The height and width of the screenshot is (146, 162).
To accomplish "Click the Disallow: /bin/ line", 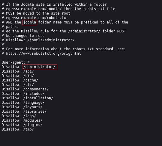I will click(18, 76).
